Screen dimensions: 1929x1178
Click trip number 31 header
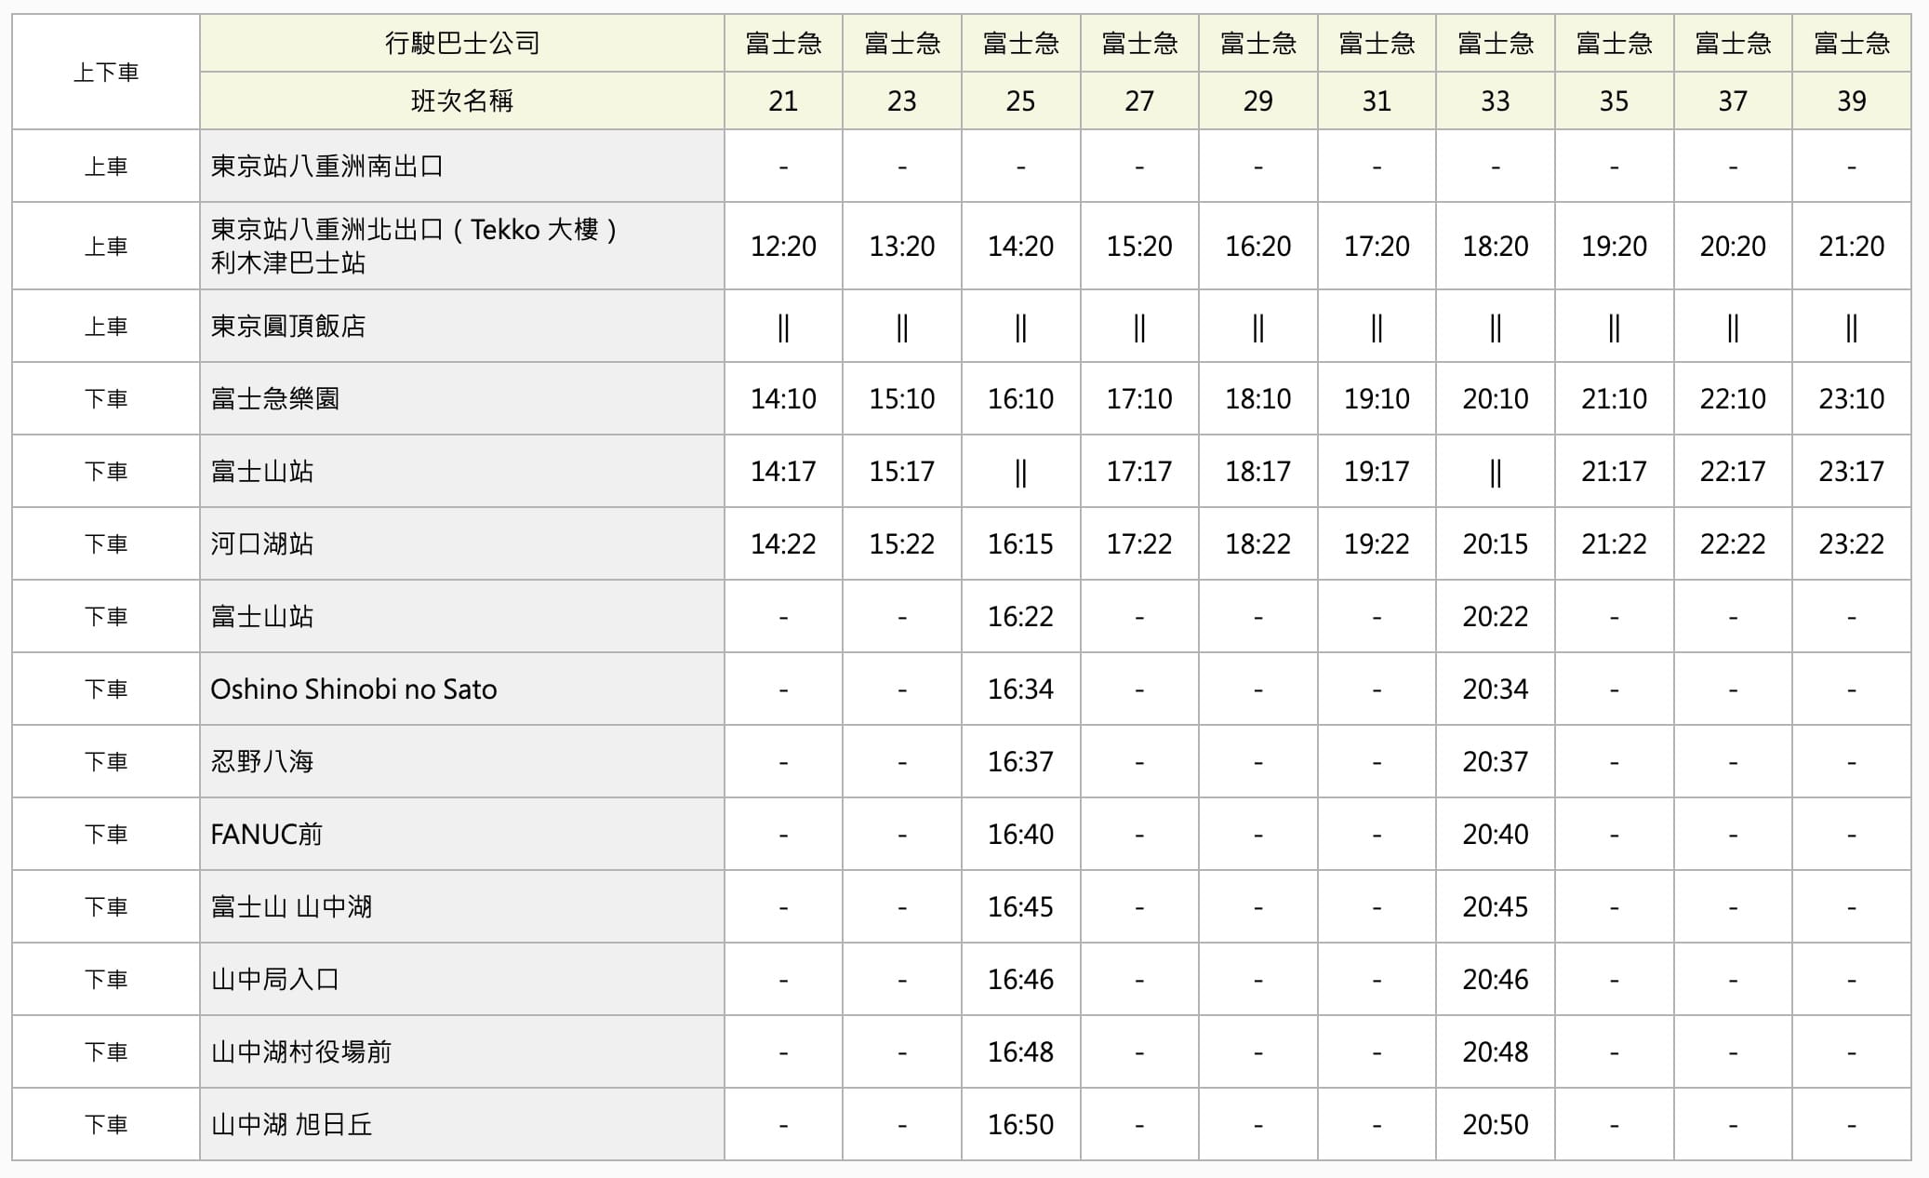pyautogui.click(x=1377, y=100)
